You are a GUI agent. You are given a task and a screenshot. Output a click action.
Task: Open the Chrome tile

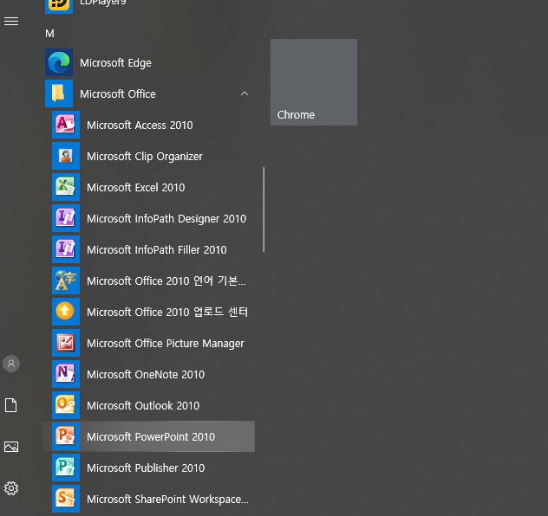pyautogui.click(x=314, y=82)
